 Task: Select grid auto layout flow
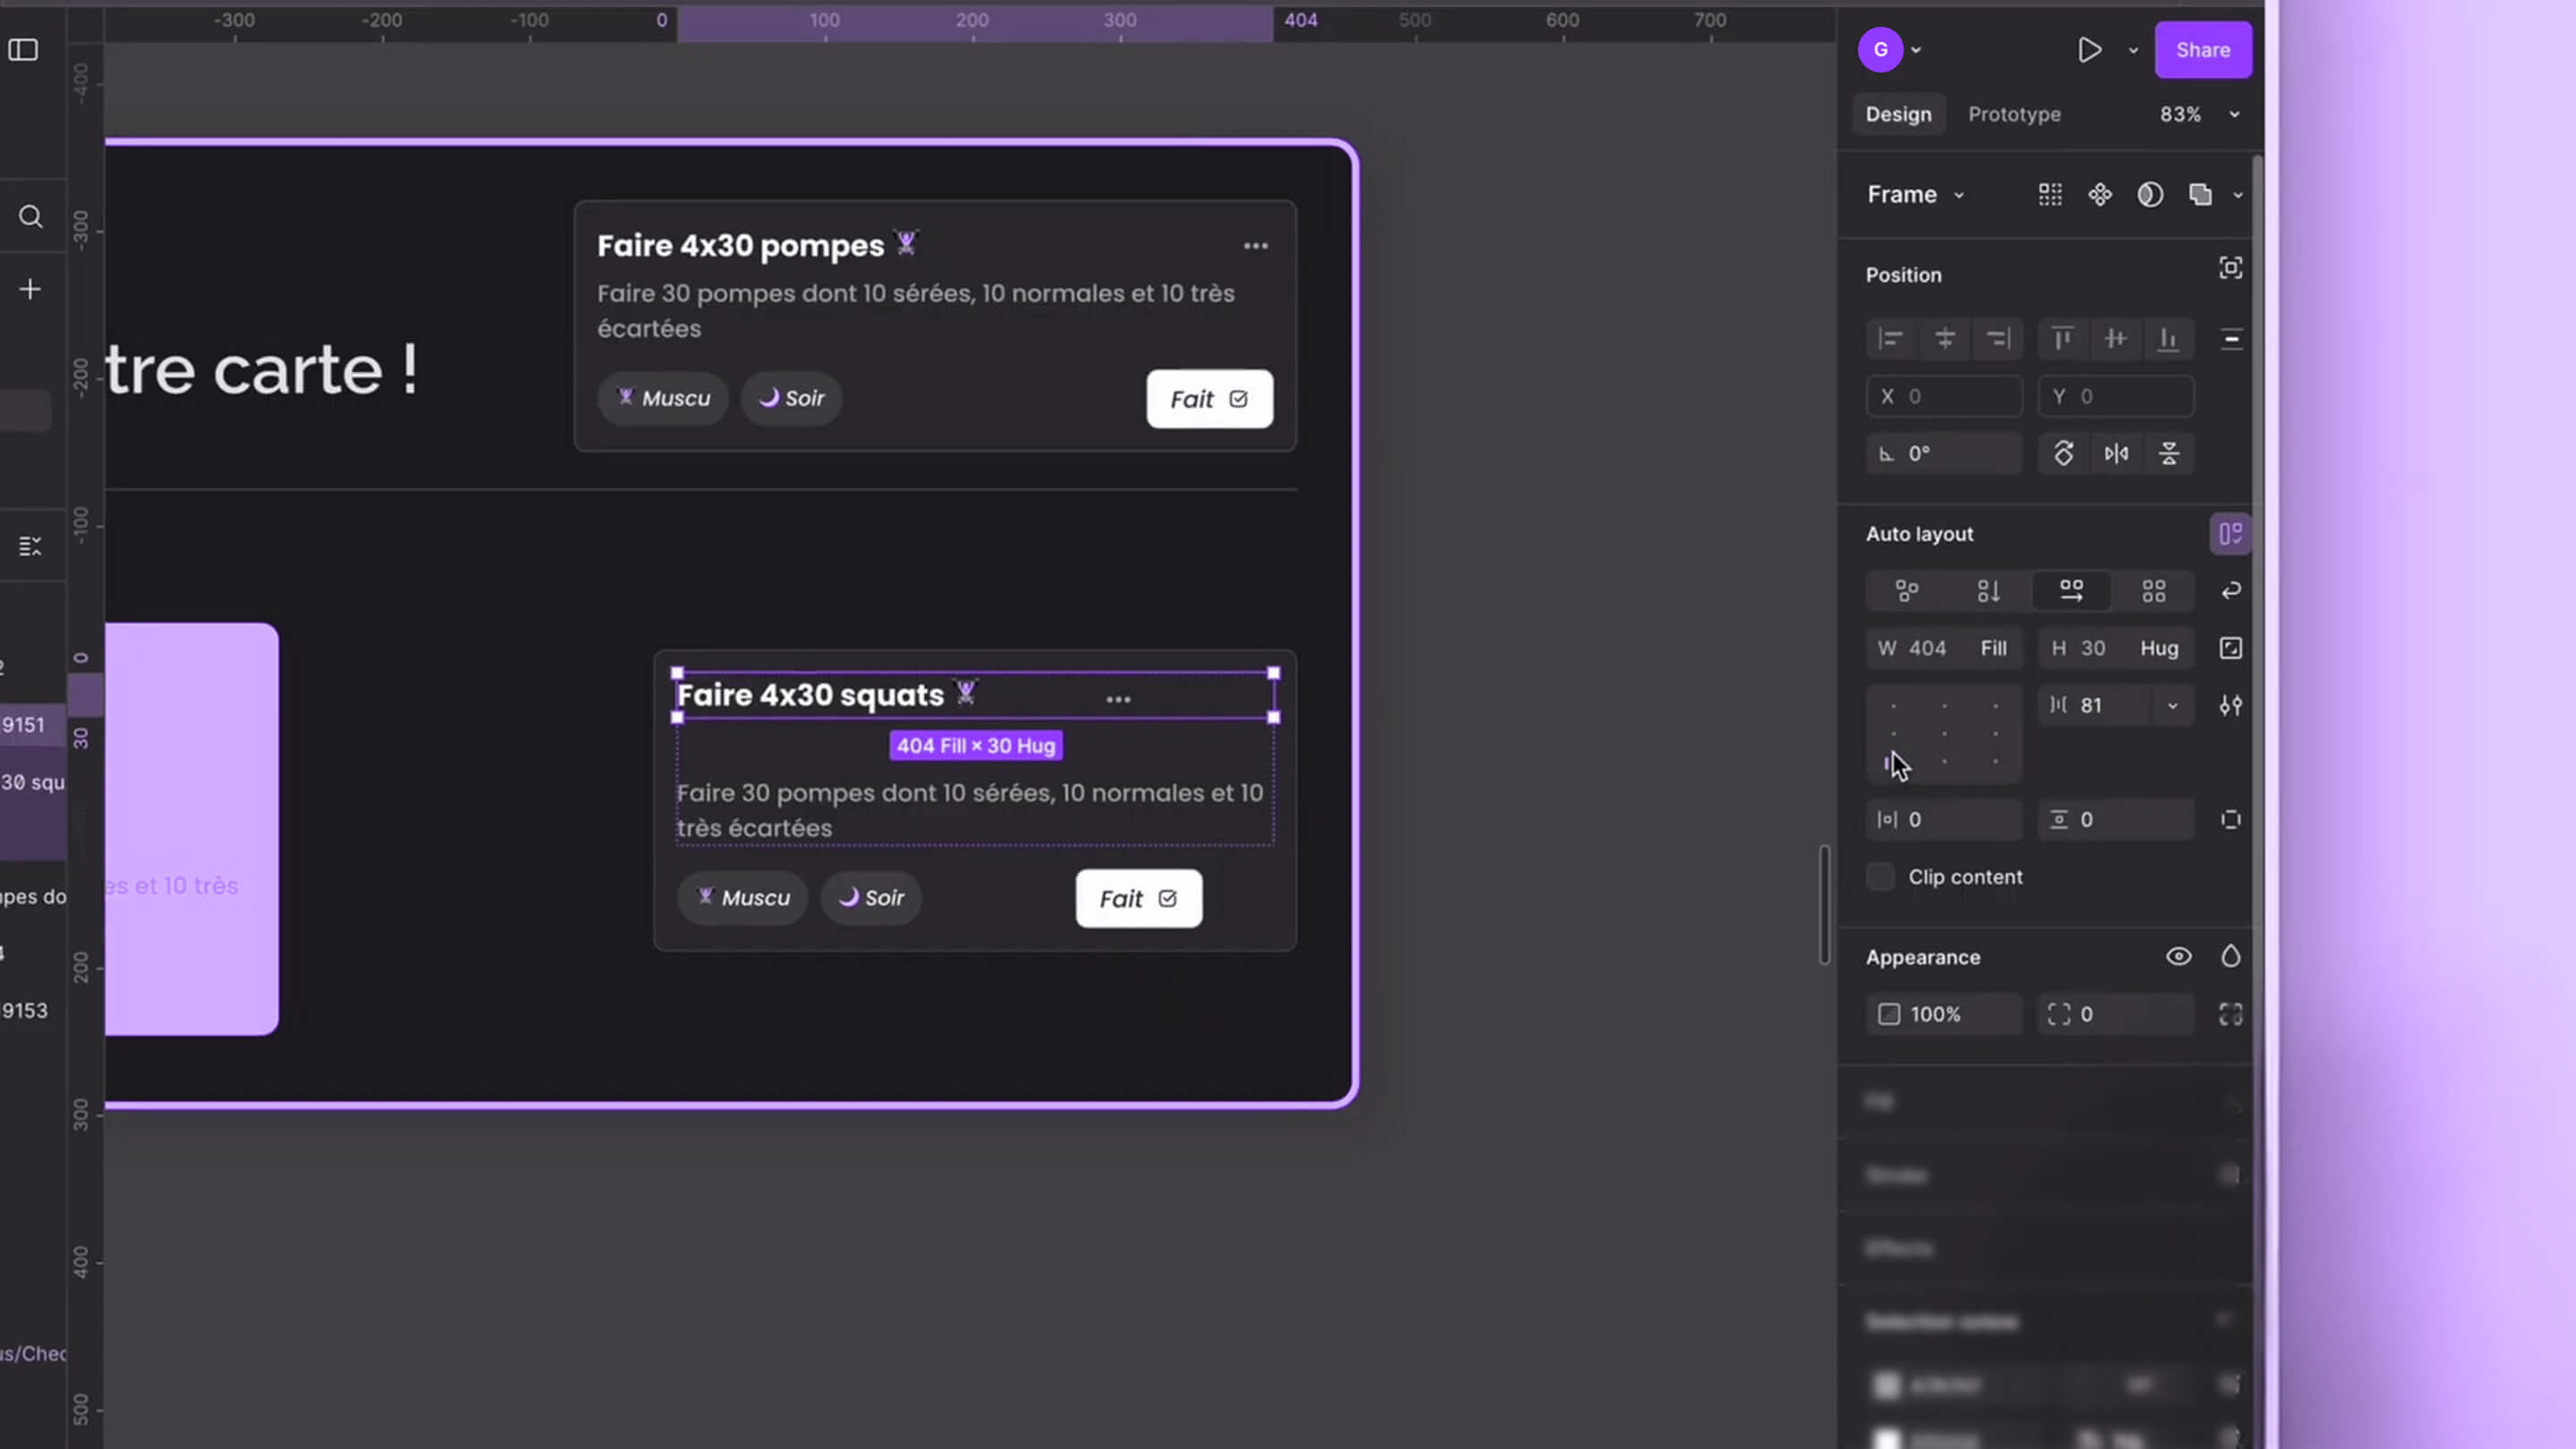tap(2153, 591)
